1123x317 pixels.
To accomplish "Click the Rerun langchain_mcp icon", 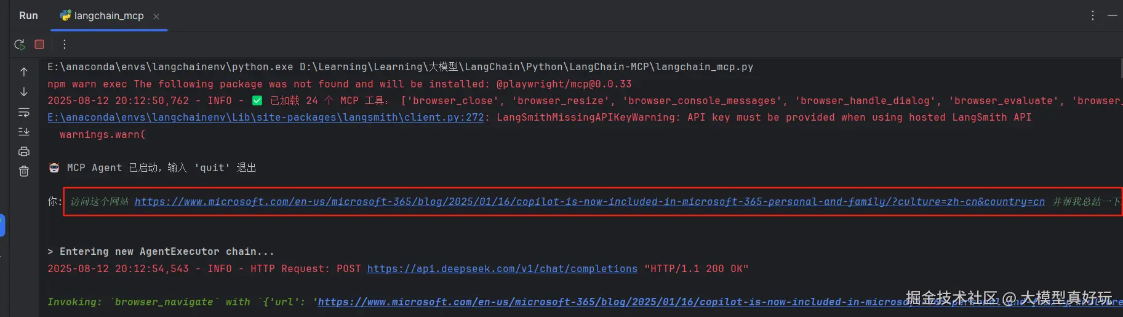I will click(x=20, y=44).
